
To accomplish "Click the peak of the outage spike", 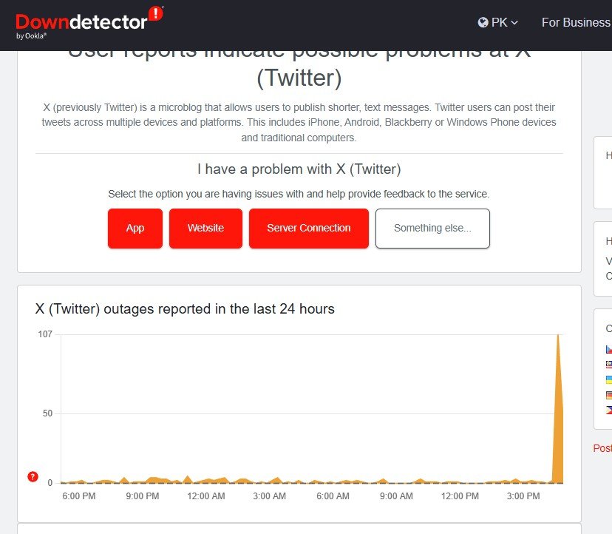I will (x=558, y=337).
